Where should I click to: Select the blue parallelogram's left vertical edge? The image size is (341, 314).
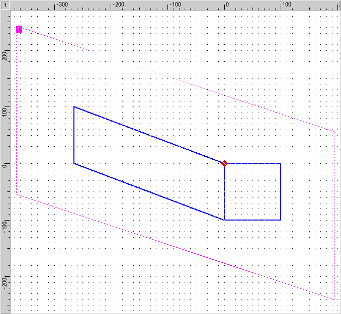pyautogui.click(x=74, y=135)
